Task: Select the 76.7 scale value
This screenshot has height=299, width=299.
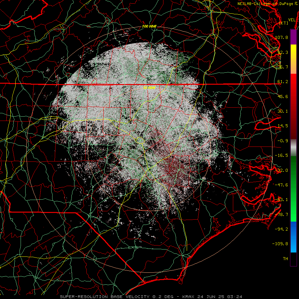Action: (283, 67)
